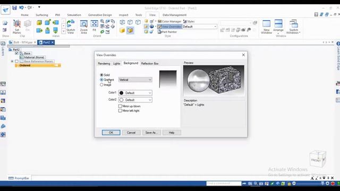Click the FRONT face of the view cube
Viewport: 340px width, 191px height.
[316, 160]
